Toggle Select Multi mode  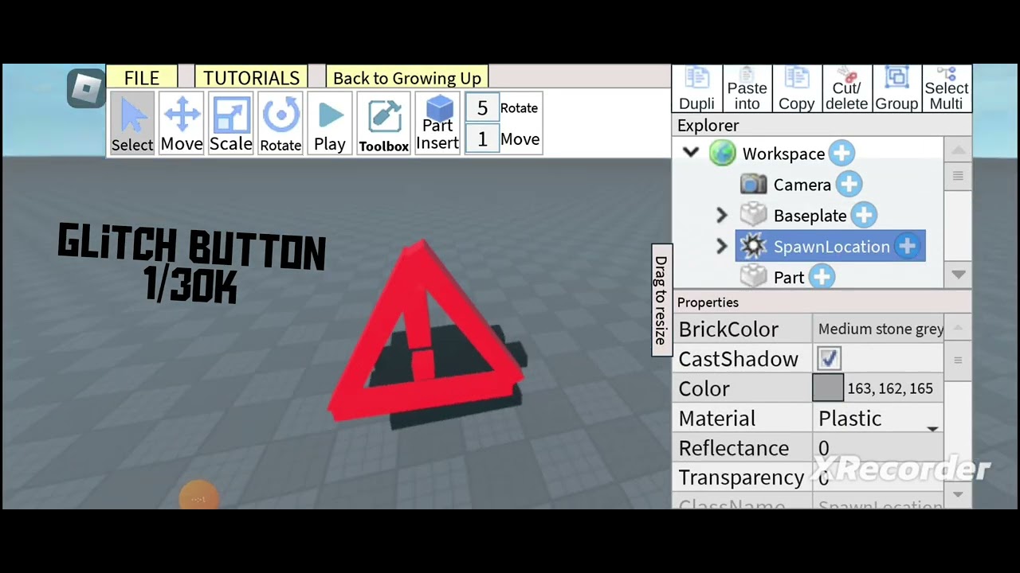[x=947, y=88]
